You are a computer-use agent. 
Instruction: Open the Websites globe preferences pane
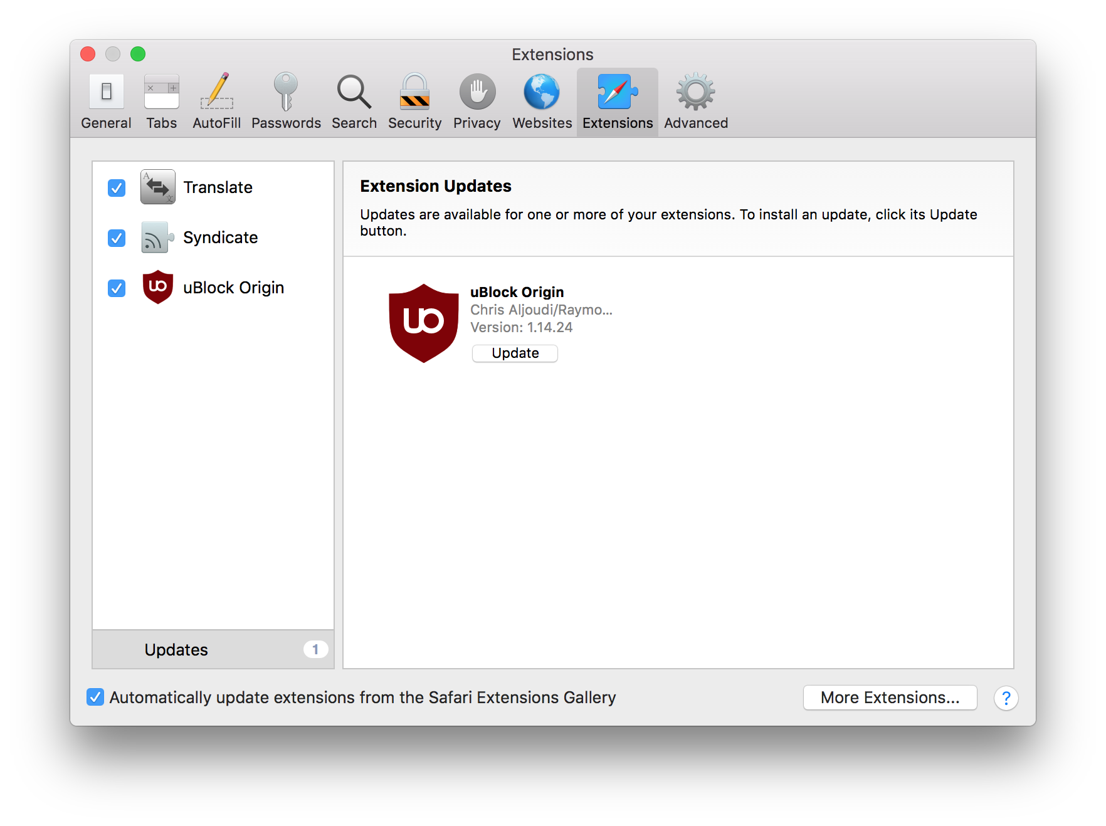542,102
